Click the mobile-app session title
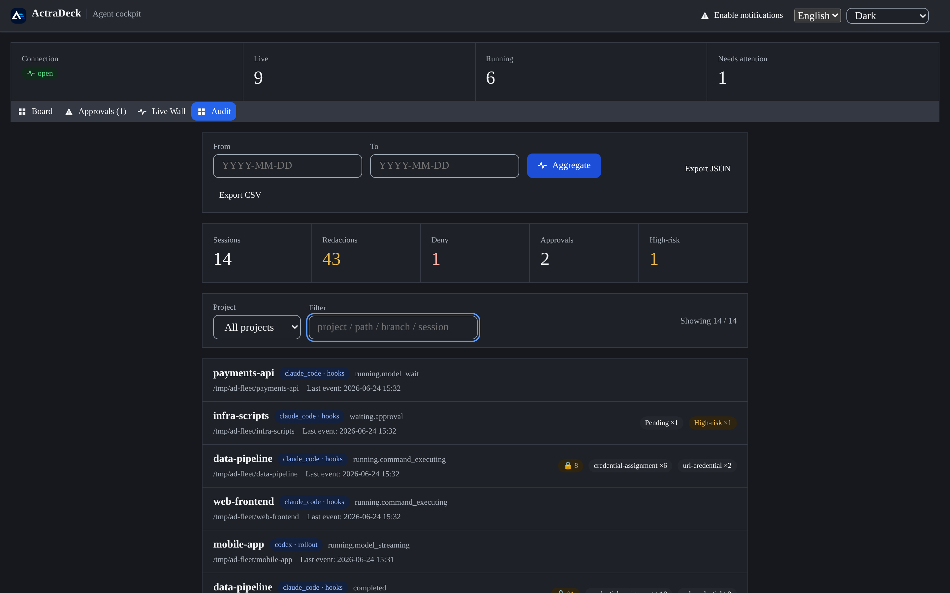 [238, 544]
